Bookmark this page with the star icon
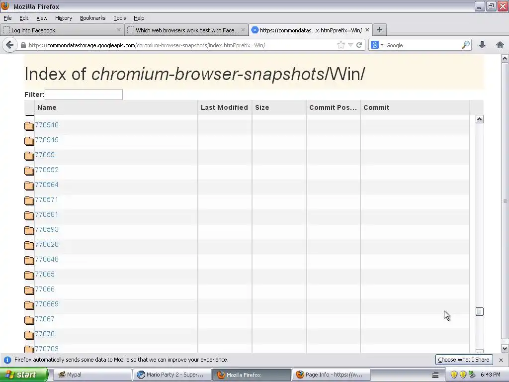Image resolution: width=509 pixels, height=382 pixels. (341, 45)
